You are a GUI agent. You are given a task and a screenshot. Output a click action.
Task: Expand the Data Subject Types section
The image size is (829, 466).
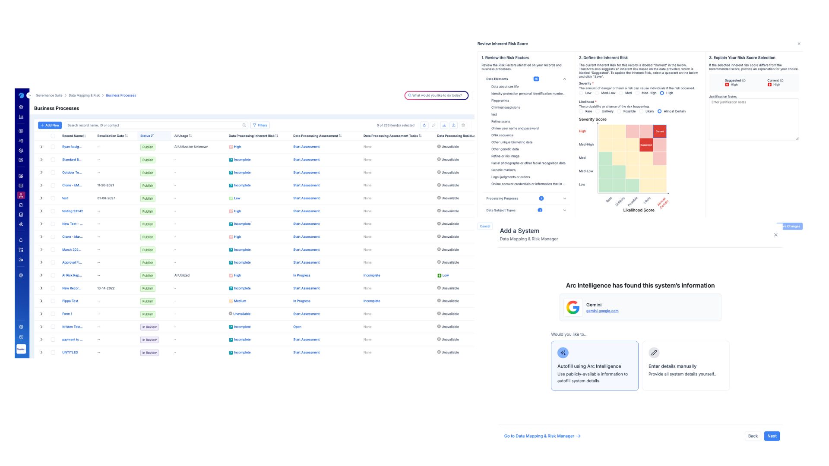[x=564, y=210]
